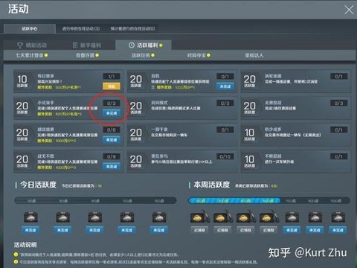Switch to the 活跃中心 tab

(30, 29)
